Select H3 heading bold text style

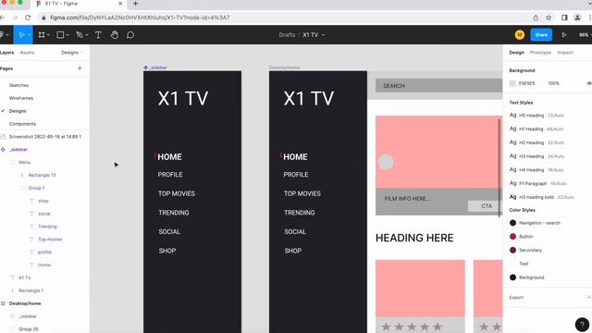pos(542,197)
